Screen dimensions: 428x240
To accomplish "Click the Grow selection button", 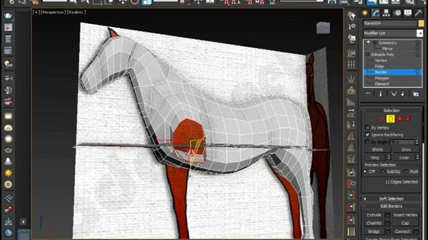I will 406,149.
